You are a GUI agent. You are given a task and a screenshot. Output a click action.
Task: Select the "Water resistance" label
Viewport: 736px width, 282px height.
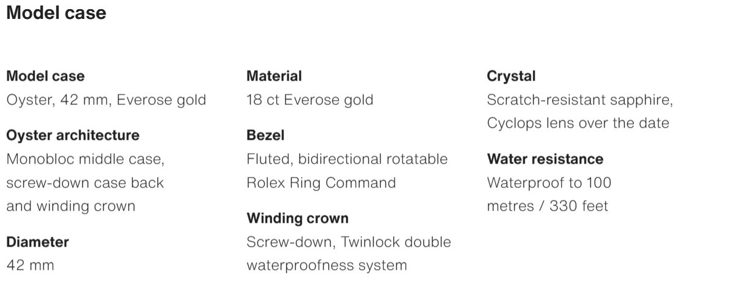click(x=545, y=159)
